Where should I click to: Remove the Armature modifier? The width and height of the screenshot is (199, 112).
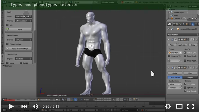point(197,40)
